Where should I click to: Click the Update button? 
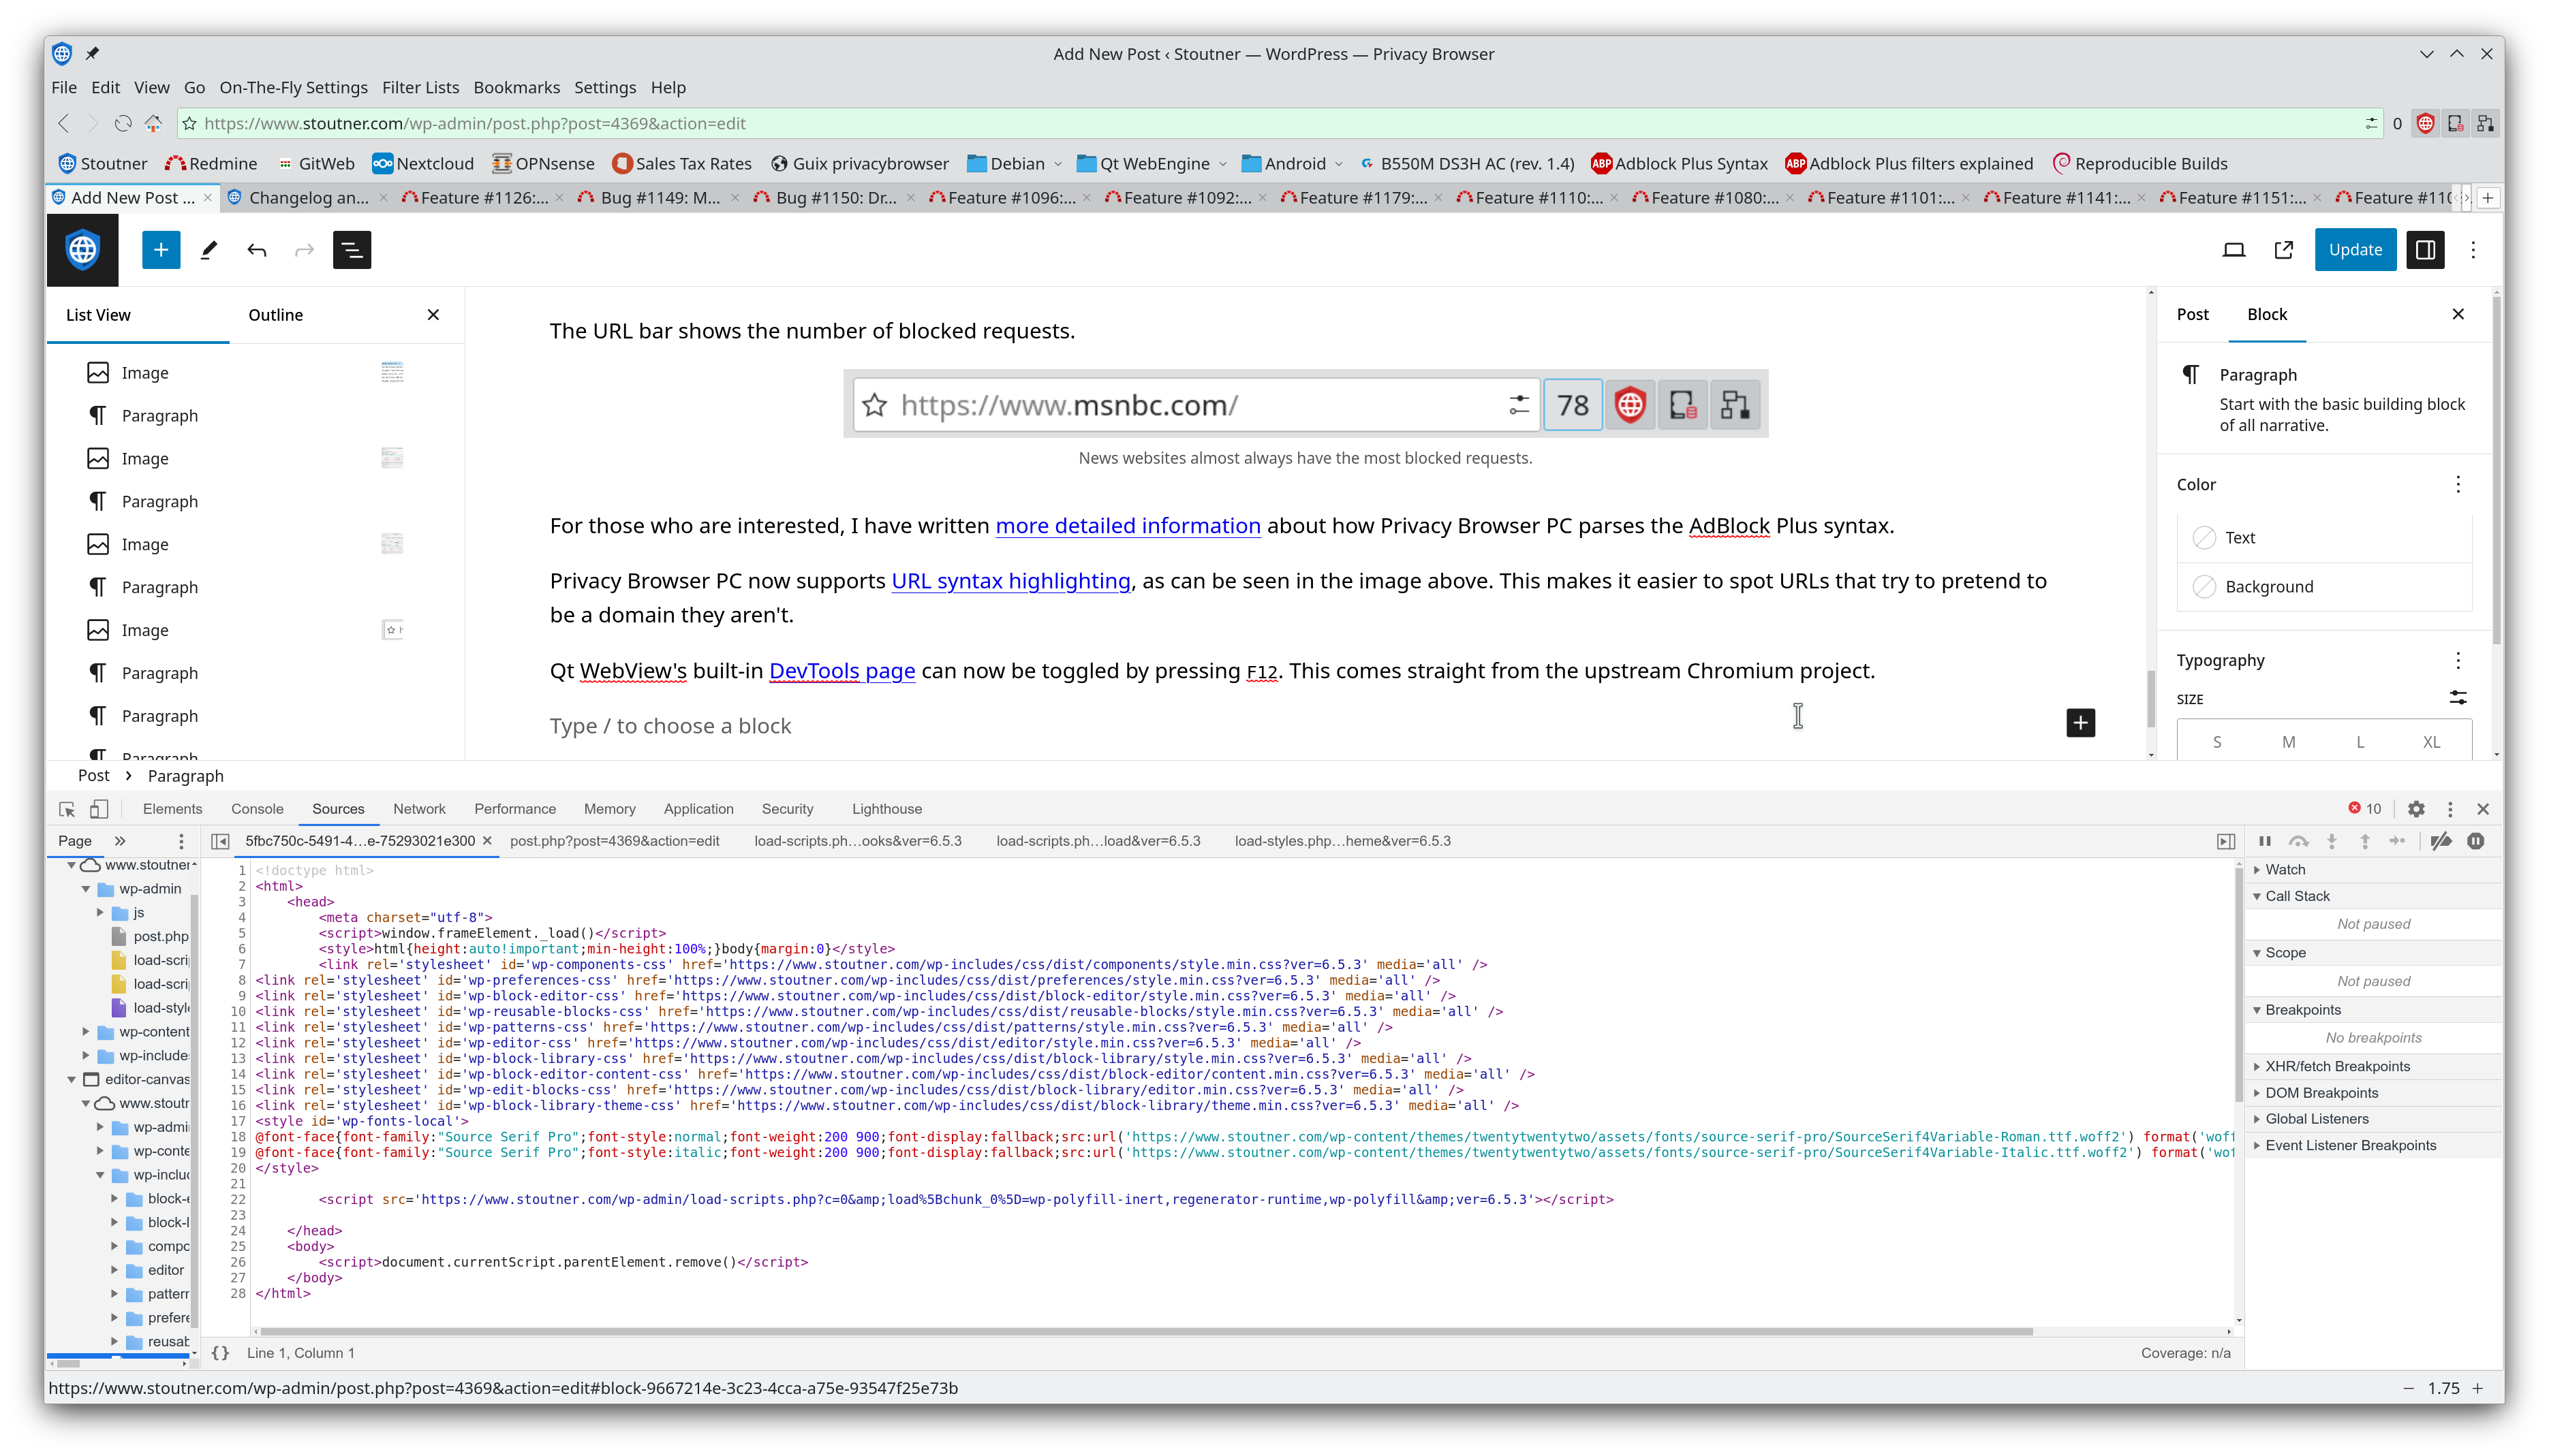pyautogui.click(x=2355, y=250)
